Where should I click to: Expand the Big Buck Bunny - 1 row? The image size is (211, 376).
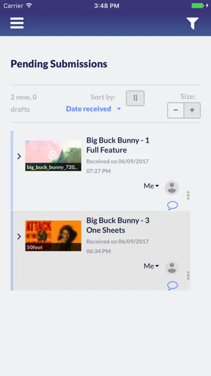pos(19,156)
